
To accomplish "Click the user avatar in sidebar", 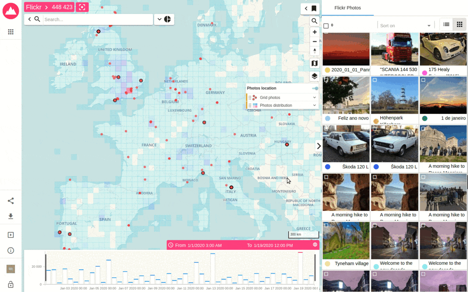I will [x=11, y=269].
